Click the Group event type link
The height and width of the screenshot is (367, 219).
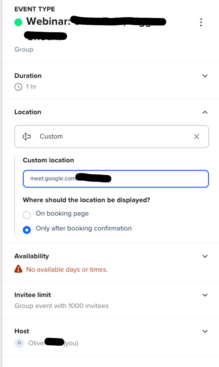[24, 49]
